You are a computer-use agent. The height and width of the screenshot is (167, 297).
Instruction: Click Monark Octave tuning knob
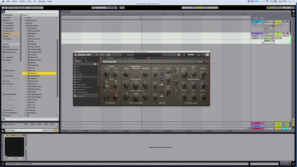point(107,73)
